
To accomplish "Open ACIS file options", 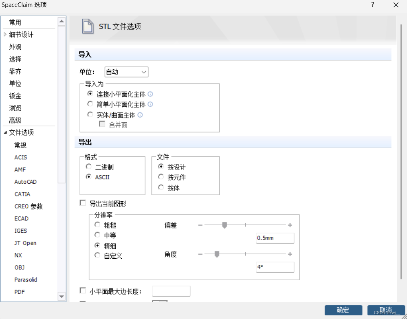I will (21, 157).
